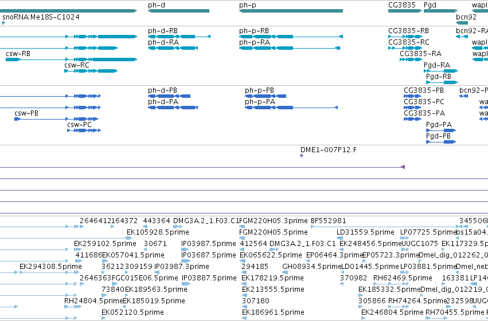488x321 pixels.
Task: Select the ph-d-PB protein label
Action: pos(162,90)
